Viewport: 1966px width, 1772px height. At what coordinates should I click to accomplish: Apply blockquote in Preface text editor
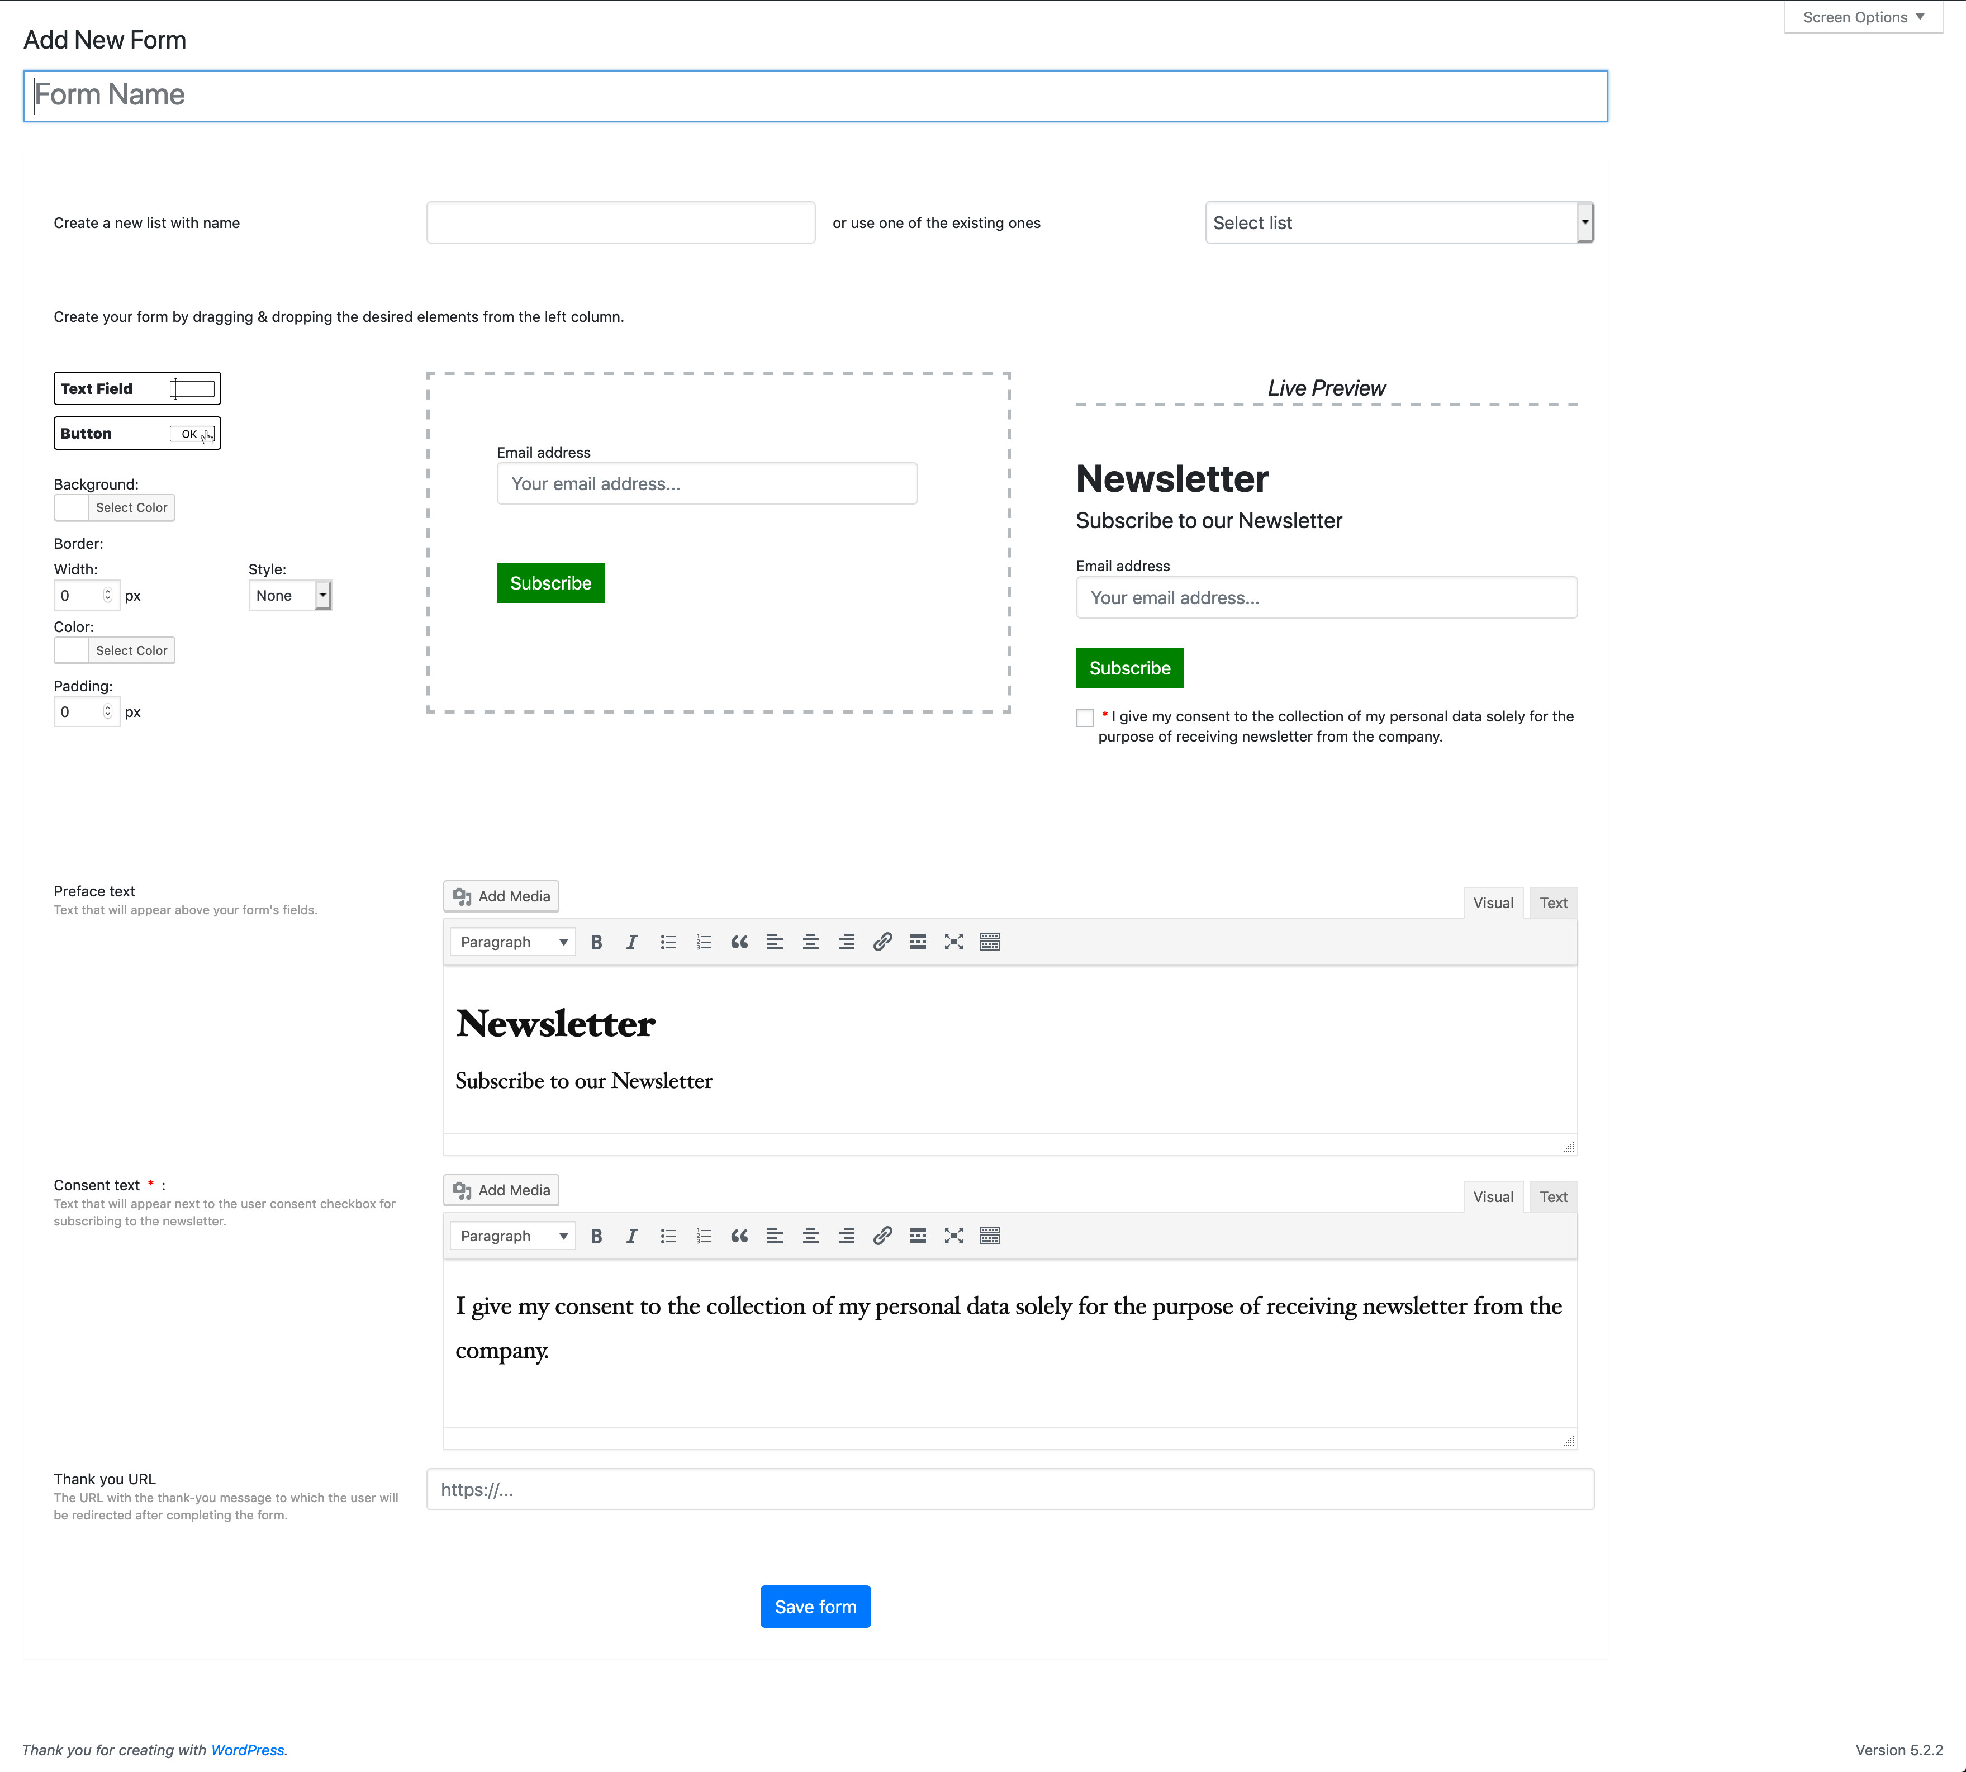coord(739,942)
